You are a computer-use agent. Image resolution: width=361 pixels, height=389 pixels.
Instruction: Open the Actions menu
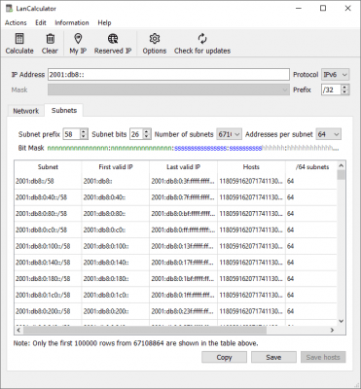pyautogui.click(x=16, y=22)
